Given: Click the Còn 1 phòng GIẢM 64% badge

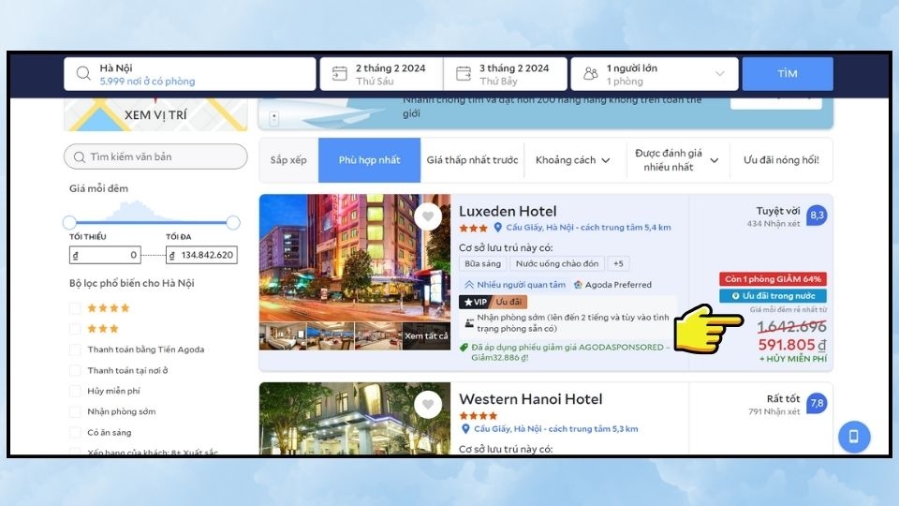Looking at the screenshot, I should point(773,279).
